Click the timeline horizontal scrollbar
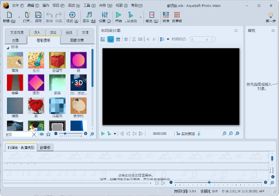The height and width of the screenshot is (196, 279). coord(76,183)
